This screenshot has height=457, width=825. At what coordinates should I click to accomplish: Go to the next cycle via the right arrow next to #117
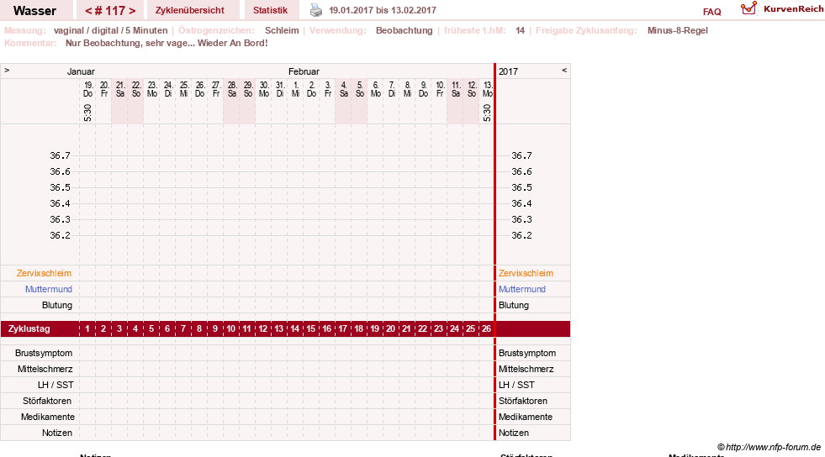click(x=132, y=11)
